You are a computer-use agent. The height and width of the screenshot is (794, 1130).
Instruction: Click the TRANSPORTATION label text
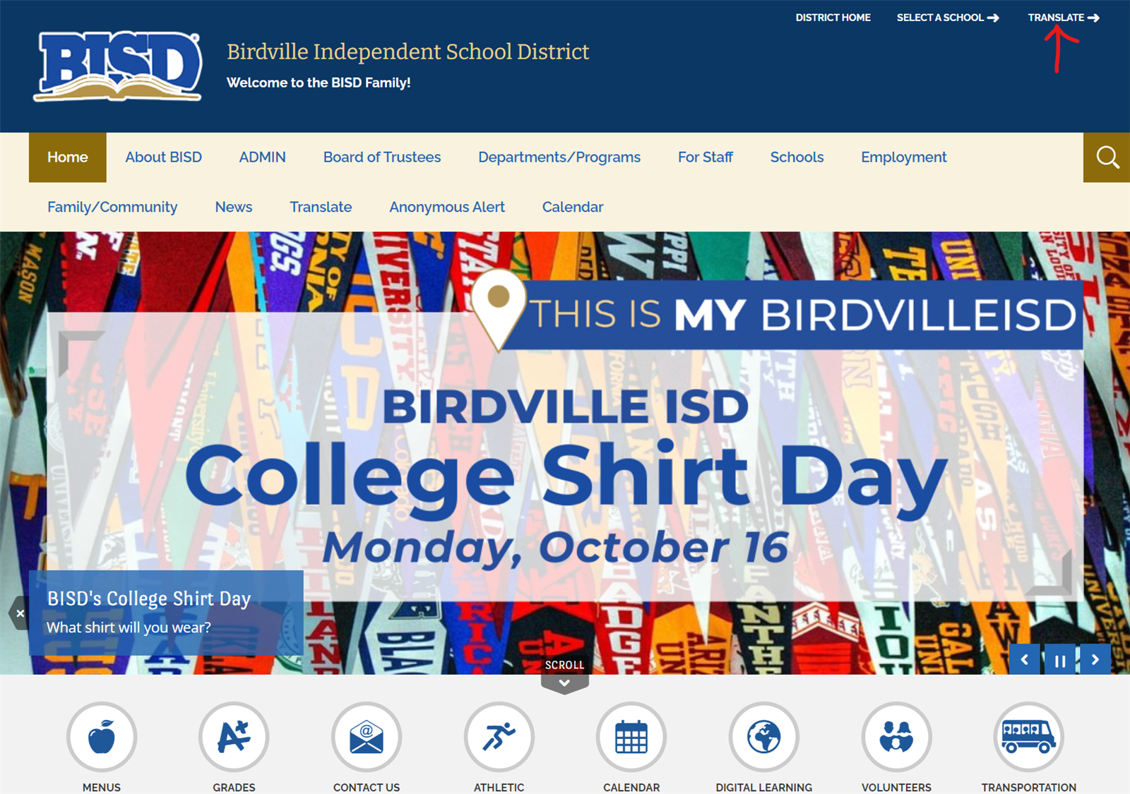click(x=1029, y=787)
